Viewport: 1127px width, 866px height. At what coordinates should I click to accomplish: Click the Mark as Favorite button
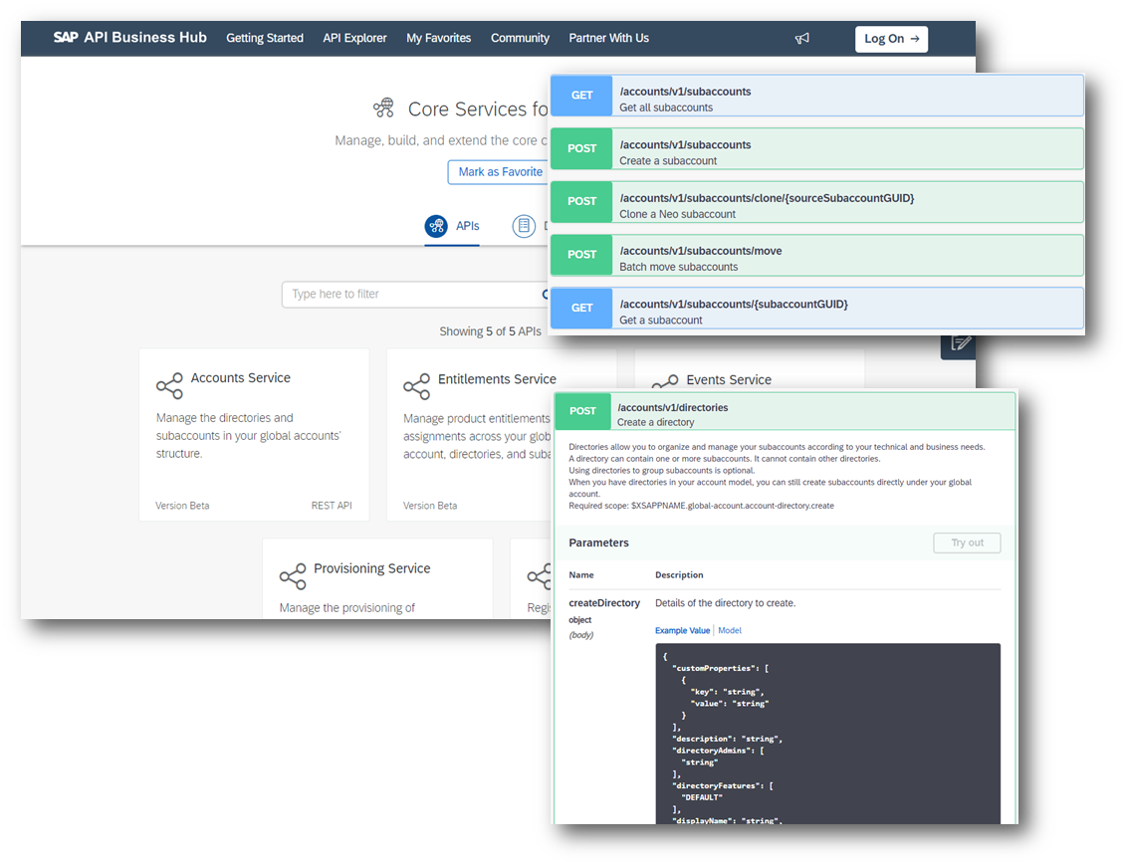pyautogui.click(x=499, y=172)
